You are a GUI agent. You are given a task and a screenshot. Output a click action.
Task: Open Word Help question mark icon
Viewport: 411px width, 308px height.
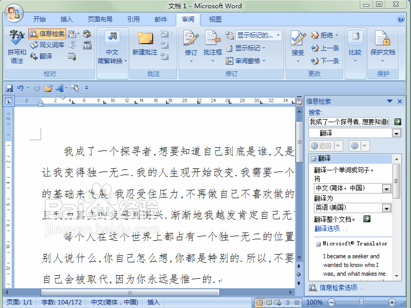click(x=401, y=19)
